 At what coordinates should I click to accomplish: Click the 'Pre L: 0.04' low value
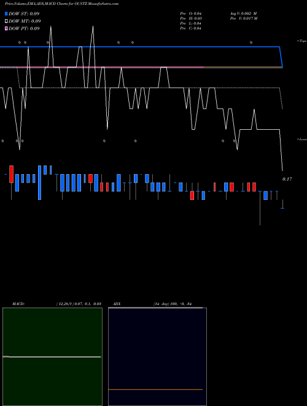(x=191, y=23)
